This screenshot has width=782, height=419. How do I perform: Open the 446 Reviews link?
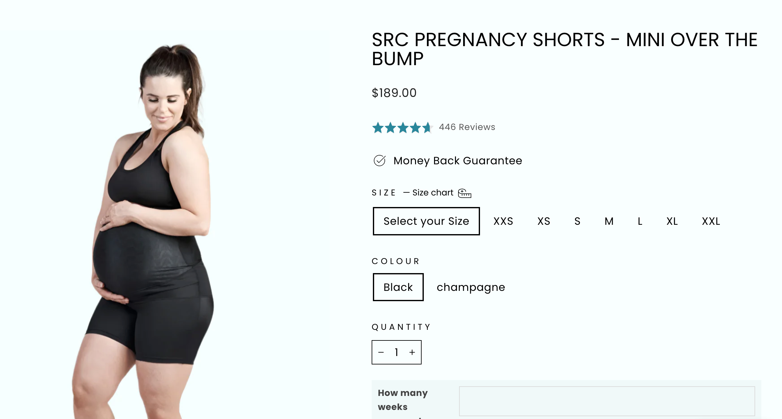[x=467, y=127]
